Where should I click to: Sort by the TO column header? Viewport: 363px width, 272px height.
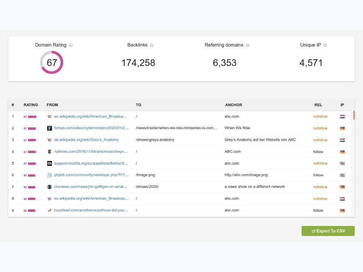coord(138,105)
